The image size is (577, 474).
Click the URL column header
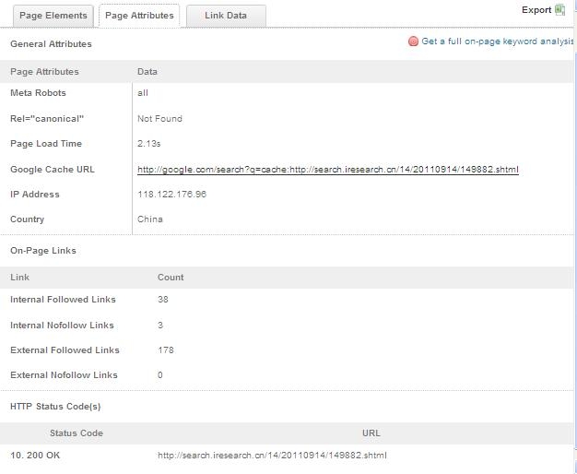[371, 433]
